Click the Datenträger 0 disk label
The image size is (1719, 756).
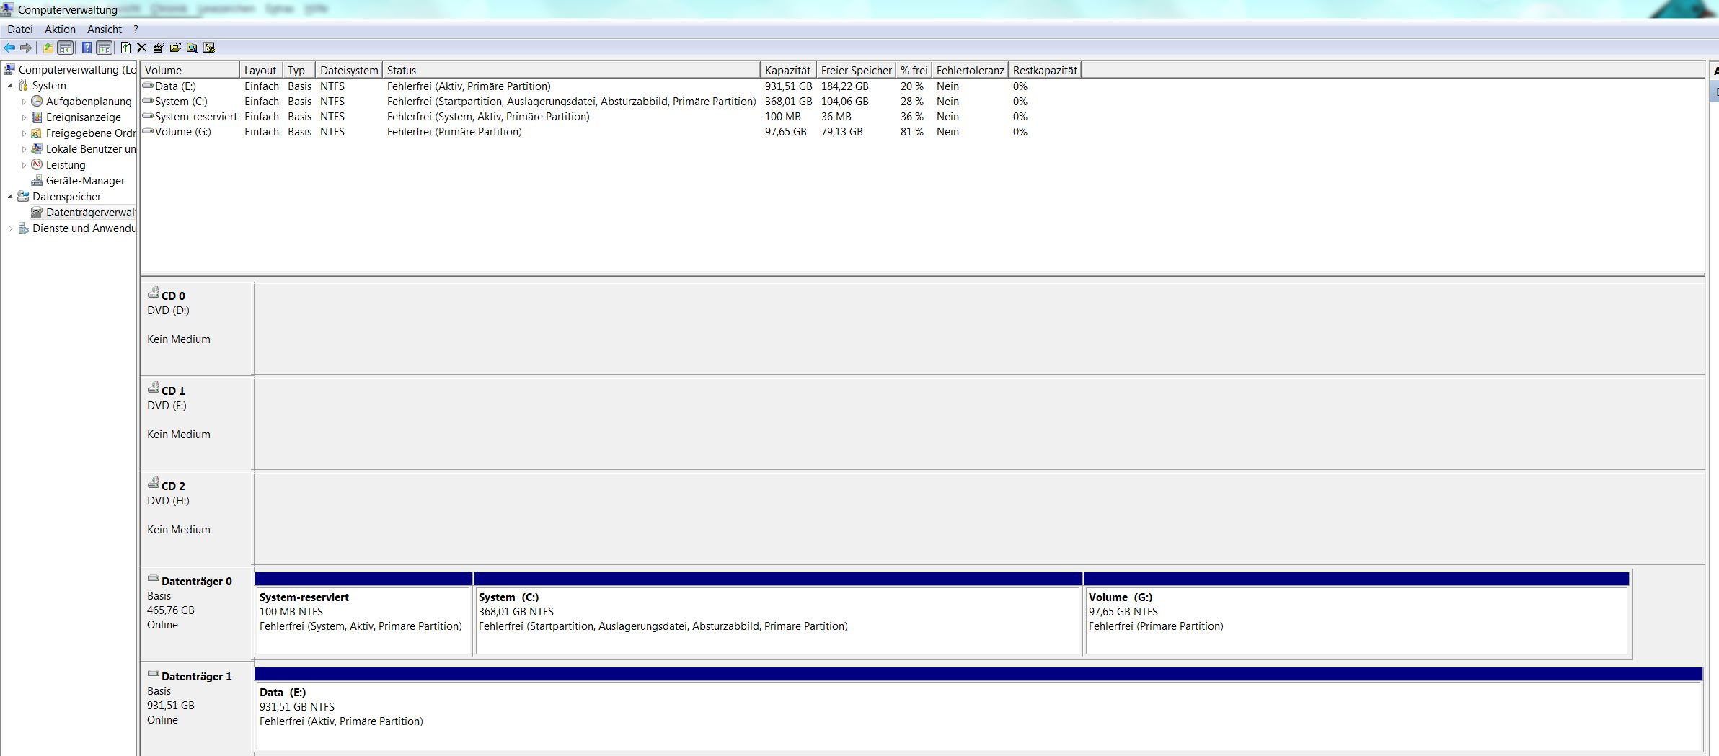point(197,613)
